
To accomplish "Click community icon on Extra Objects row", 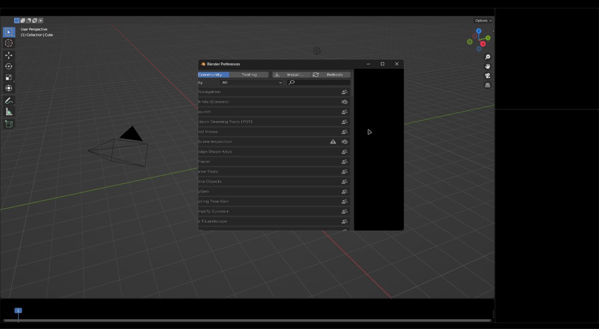I will point(344,181).
